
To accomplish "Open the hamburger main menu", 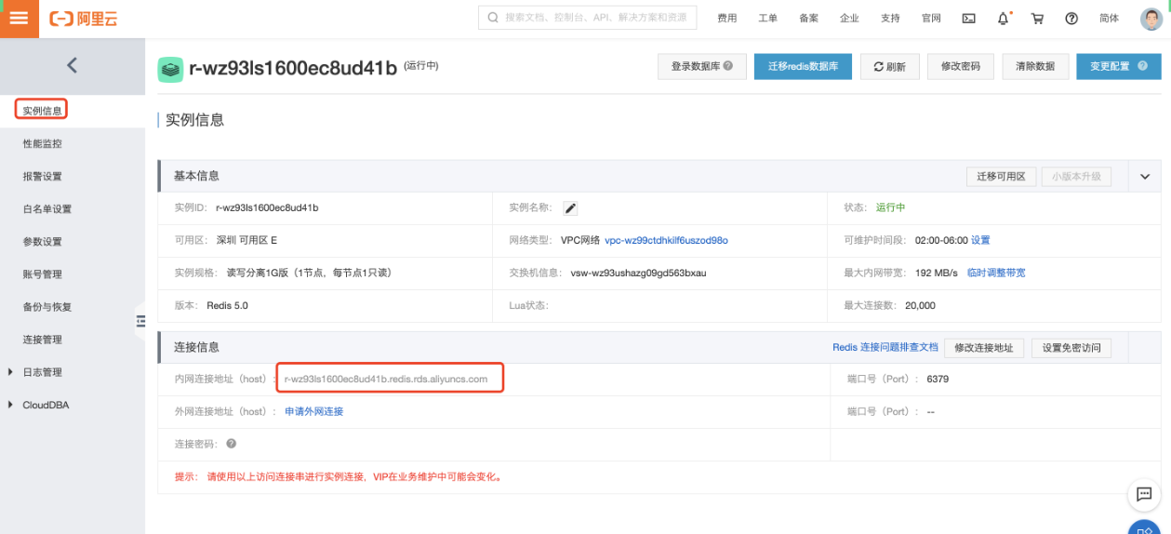I will 19,19.
